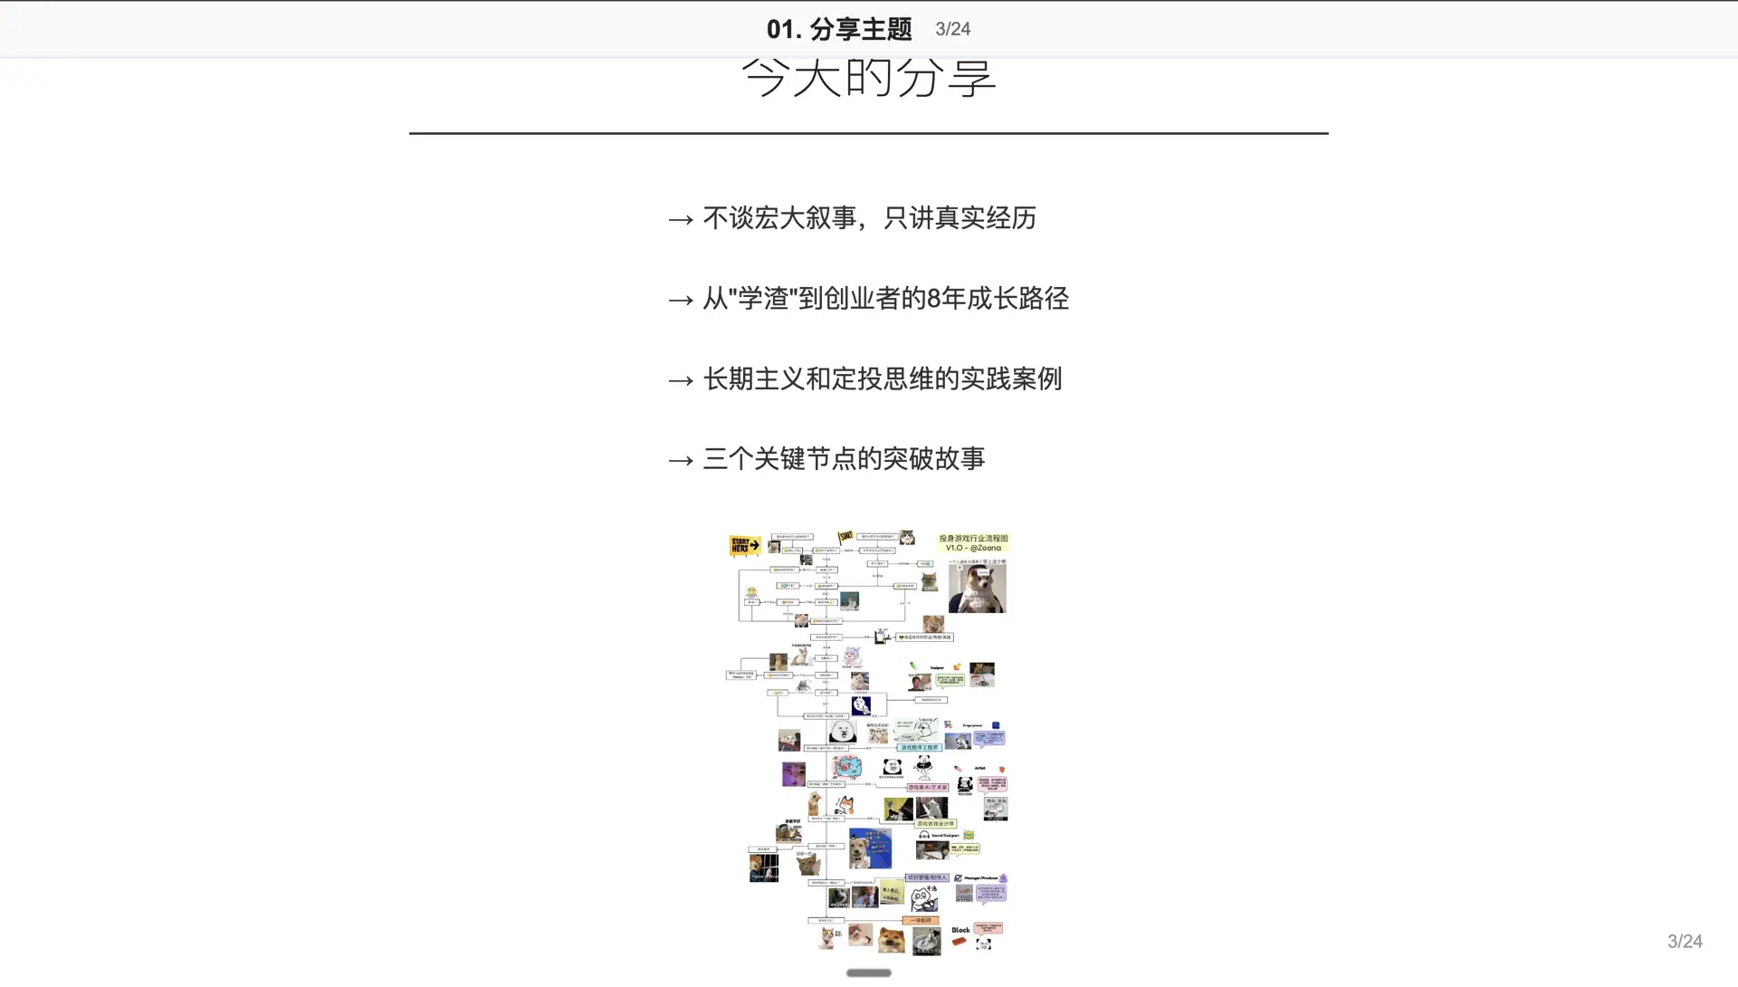Viewport: 1738px width, 987px height.
Task: Click the red brick icon beside Block
Action: pyautogui.click(x=960, y=941)
